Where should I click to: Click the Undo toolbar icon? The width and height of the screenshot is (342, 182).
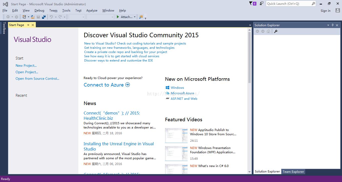tap(51, 17)
